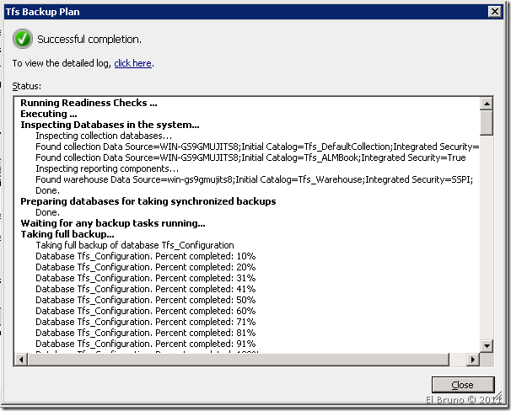The height and width of the screenshot is (411, 511).
Task: Close the dialog using the title bar X
Action: [x=495, y=11]
